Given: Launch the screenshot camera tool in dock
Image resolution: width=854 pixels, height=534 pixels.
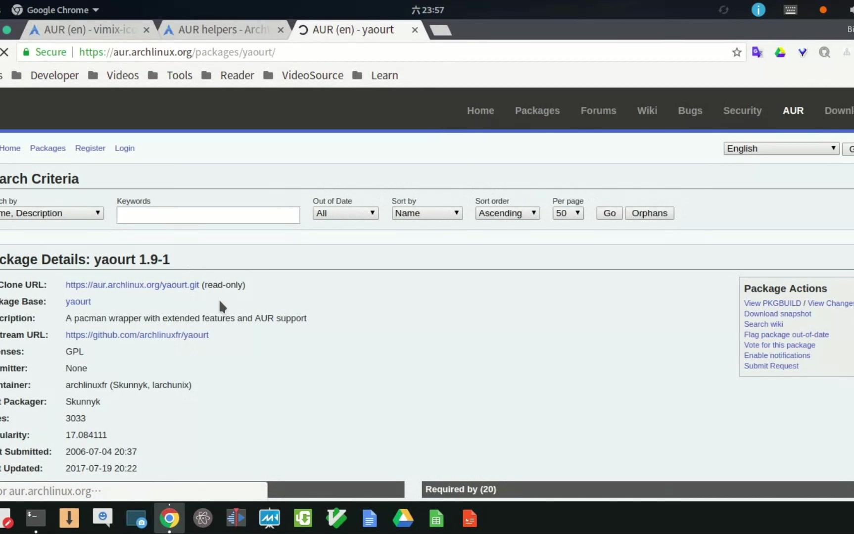Looking at the screenshot, I should (x=136, y=519).
